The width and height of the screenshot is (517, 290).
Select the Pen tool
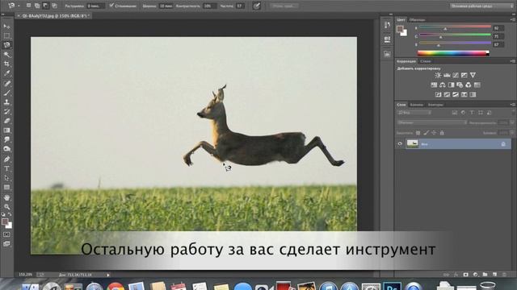(6, 159)
